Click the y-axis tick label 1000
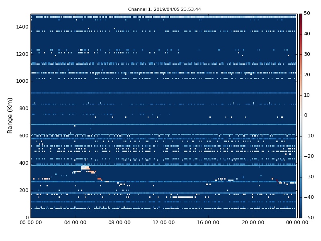The image size is (321, 241). tap(22, 81)
